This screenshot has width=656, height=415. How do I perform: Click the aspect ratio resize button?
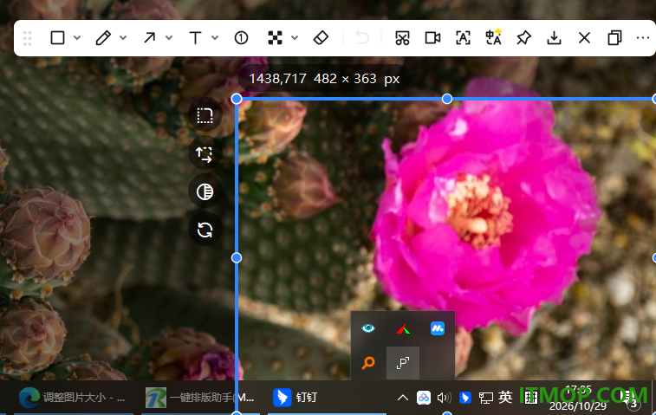click(205, 154)
